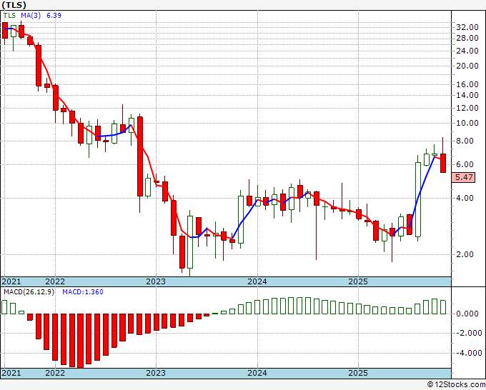This screenshot has height=390, width=486.
Task: Click the 28.00 price axis label
Action: pyautogui.click(x=467, y=38)
